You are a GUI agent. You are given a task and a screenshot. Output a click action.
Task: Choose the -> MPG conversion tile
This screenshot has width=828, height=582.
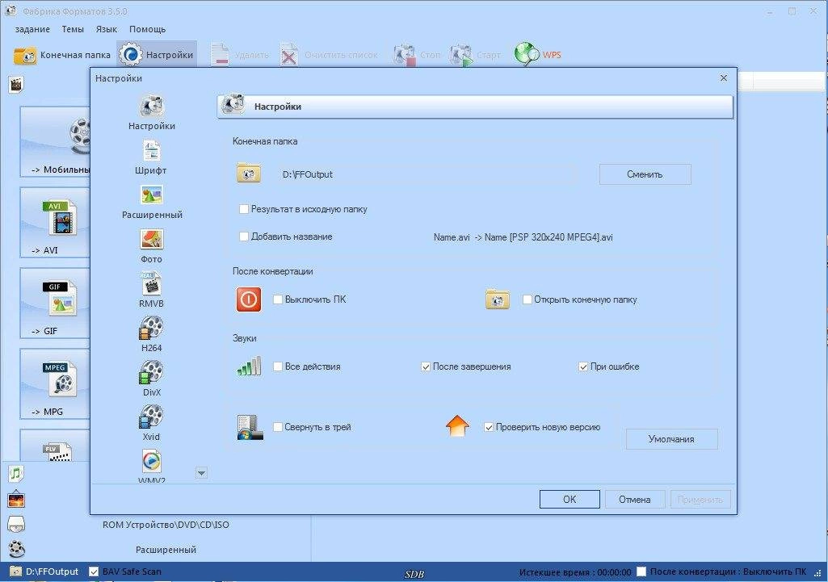[55, 383]
